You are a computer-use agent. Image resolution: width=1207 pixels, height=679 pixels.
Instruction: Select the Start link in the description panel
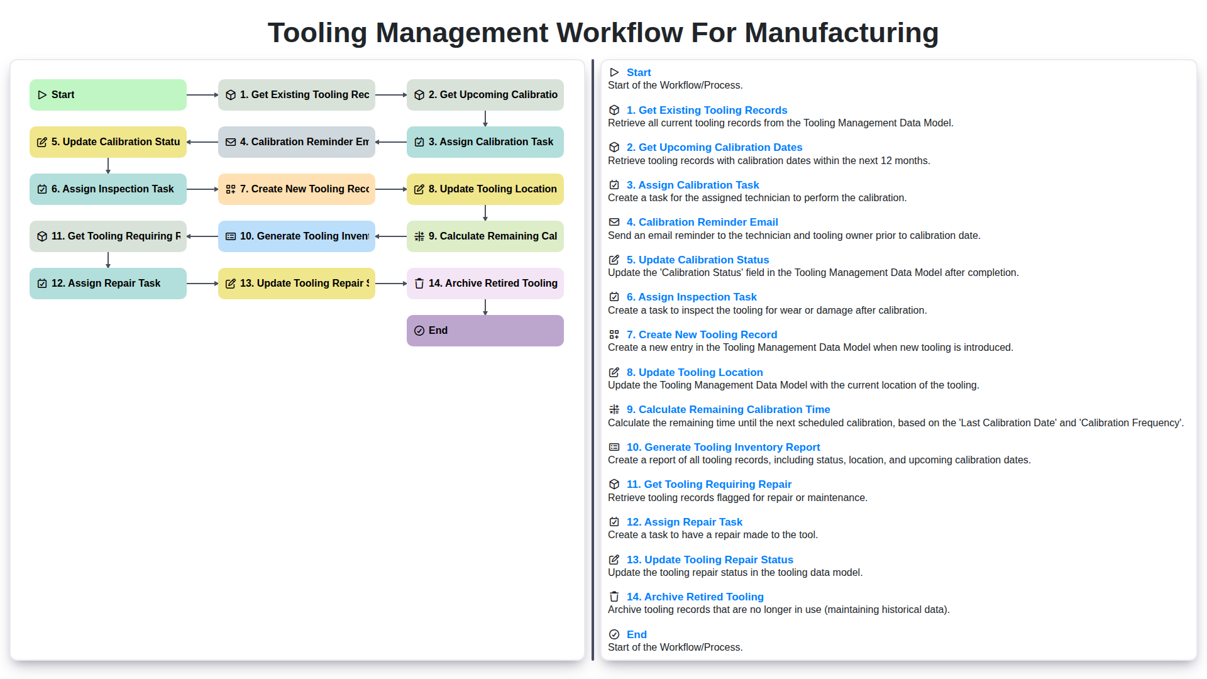coord(639,72)
